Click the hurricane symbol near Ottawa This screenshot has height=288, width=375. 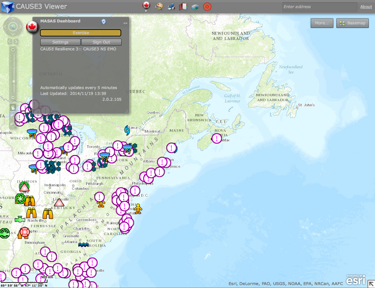click(127, 130)
